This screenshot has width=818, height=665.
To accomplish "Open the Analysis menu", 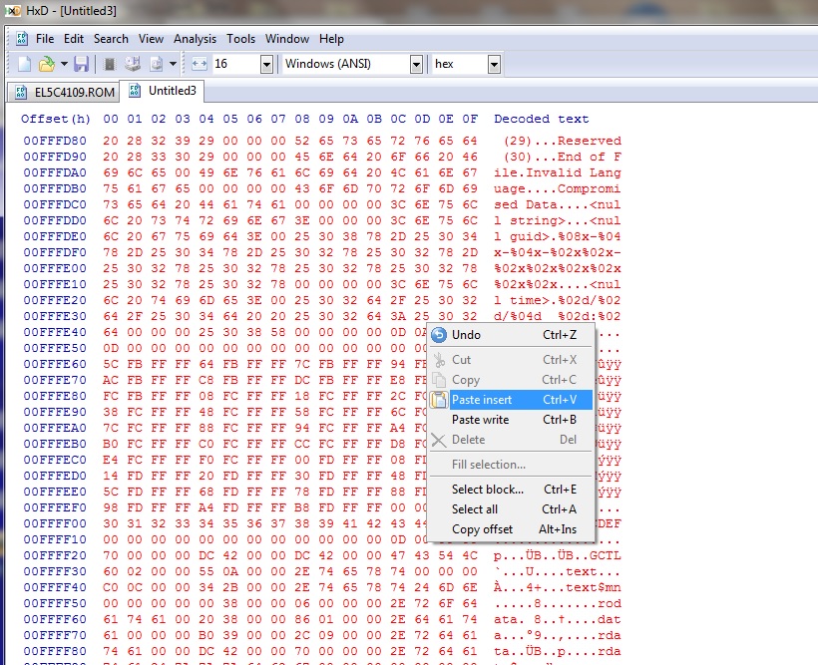I will [195, 39].
